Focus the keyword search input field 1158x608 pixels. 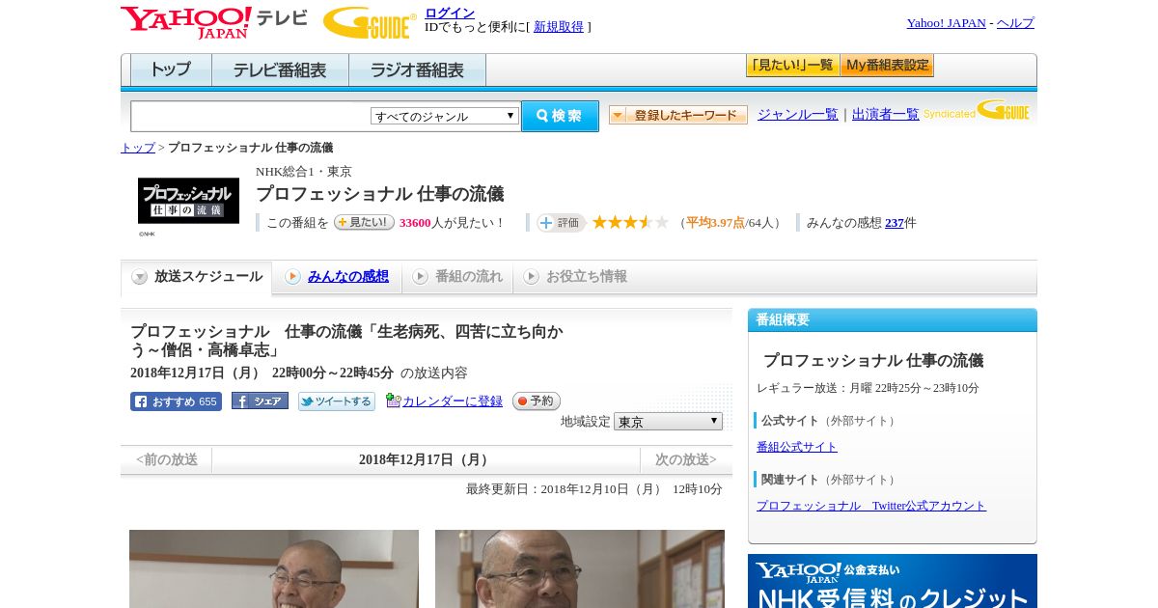coord(250,116)
